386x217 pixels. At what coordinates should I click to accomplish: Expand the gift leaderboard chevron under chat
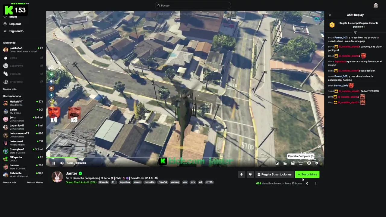click(355, 32)
